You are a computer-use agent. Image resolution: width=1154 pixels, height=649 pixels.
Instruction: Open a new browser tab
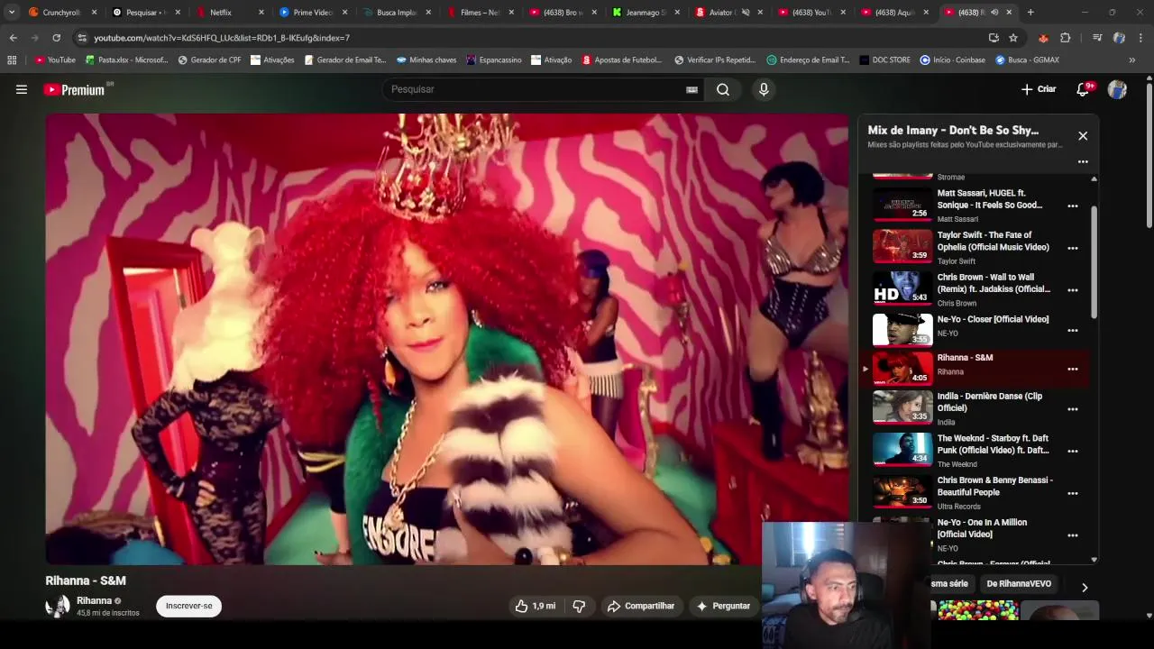[x=1030, y=13]
